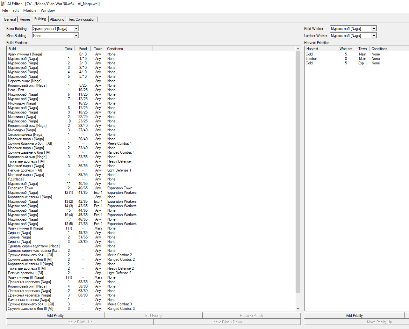Open the Test Configuration tab
409x329 pixels.
point(82,19)
